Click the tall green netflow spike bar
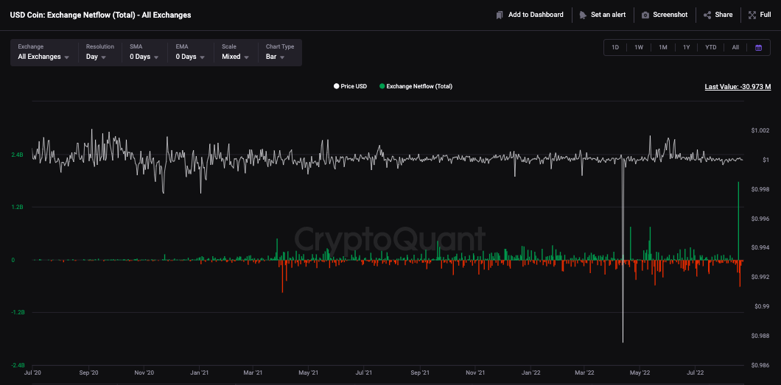The width and height of the screenshot is (781, 385). (x=738, y=221)
